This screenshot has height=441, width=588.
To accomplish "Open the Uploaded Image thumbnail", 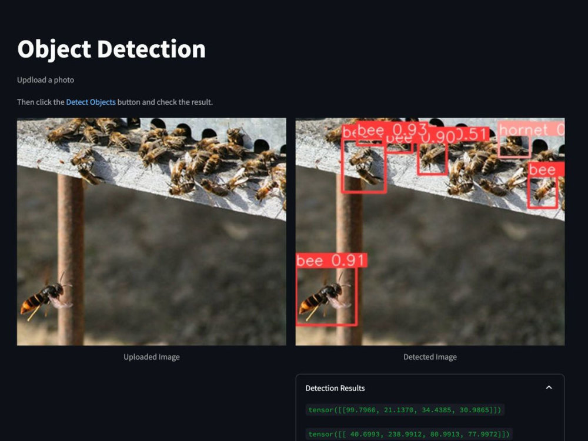I will (152, 232).
